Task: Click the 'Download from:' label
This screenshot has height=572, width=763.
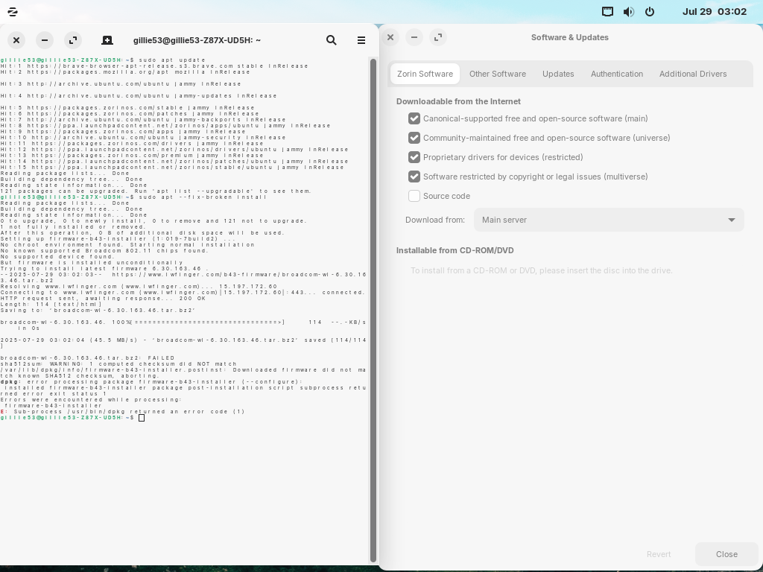Action: click(435, 220)
